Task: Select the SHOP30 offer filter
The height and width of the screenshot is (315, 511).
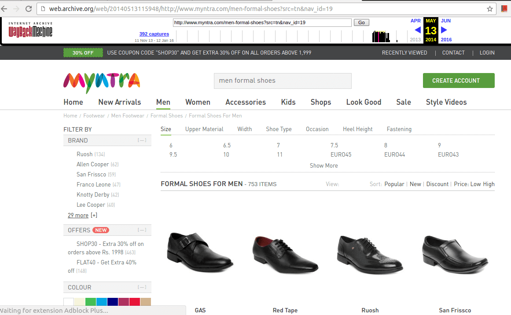Action: (106, 248)
